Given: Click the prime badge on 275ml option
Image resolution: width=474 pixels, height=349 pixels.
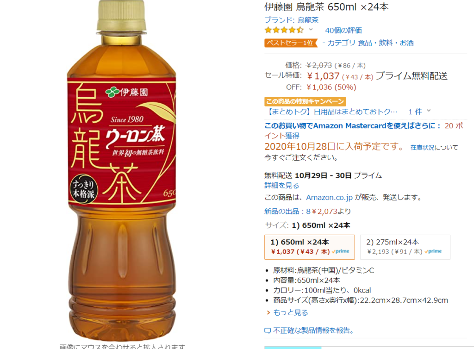Looking at the screenshot, I should (x=433, y=251).
